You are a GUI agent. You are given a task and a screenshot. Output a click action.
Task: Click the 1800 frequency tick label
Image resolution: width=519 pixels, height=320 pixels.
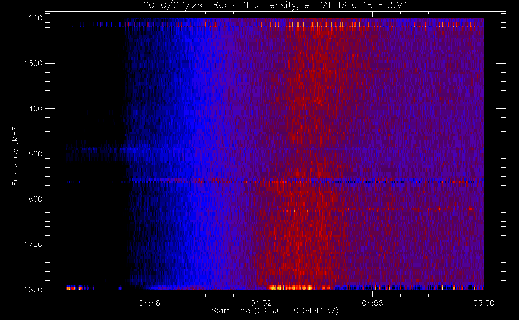(33, 290)
